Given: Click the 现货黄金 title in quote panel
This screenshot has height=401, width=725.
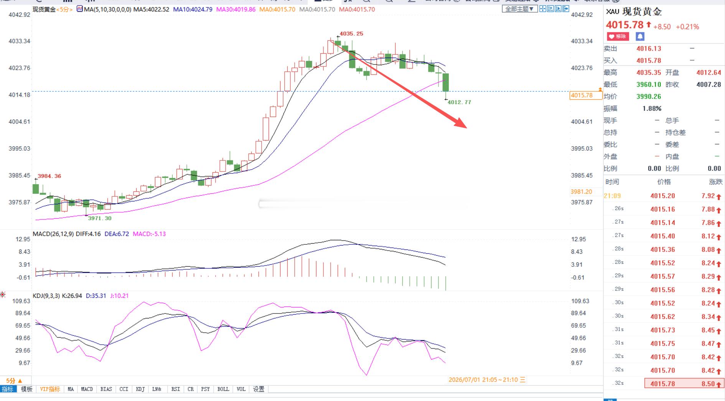Looking at the screenshot, I should [x=642, y=12].
